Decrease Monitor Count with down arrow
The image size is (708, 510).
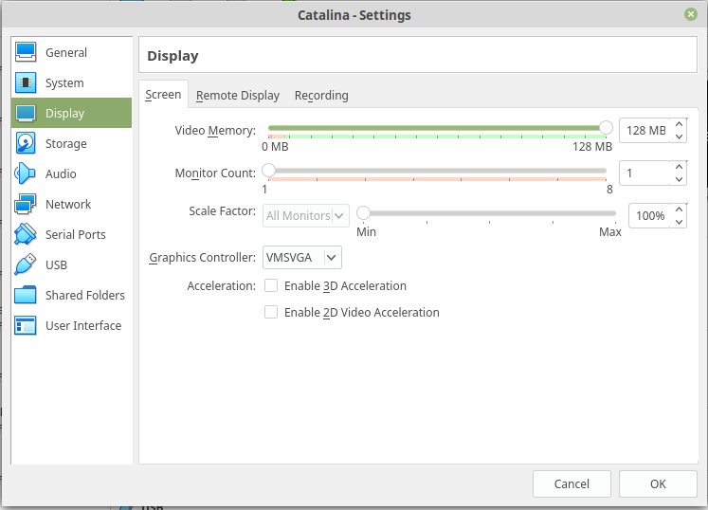coord(679,180)
